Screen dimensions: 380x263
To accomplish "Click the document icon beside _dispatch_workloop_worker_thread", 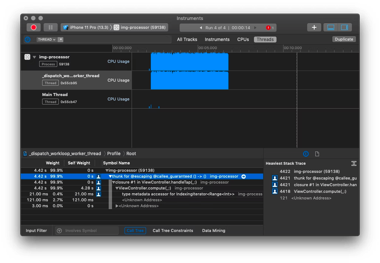I will pos(25,154).
